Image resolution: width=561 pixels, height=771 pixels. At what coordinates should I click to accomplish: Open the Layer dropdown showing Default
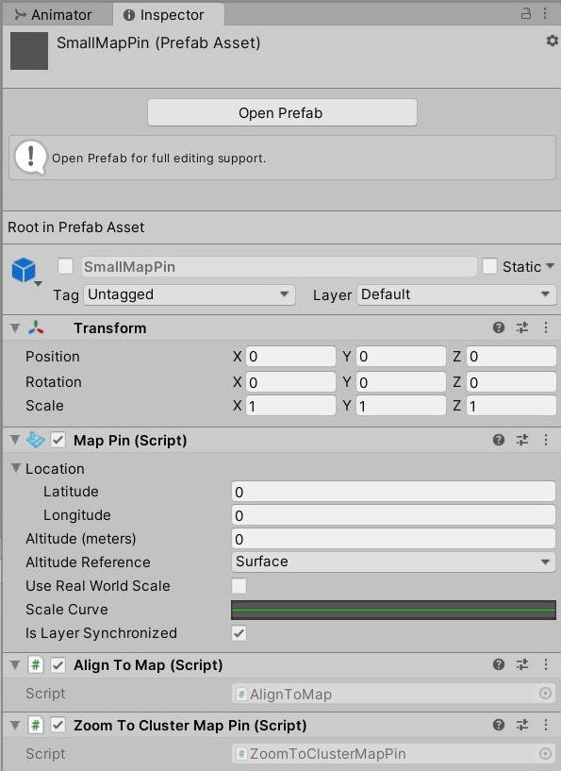click(456, 294)
